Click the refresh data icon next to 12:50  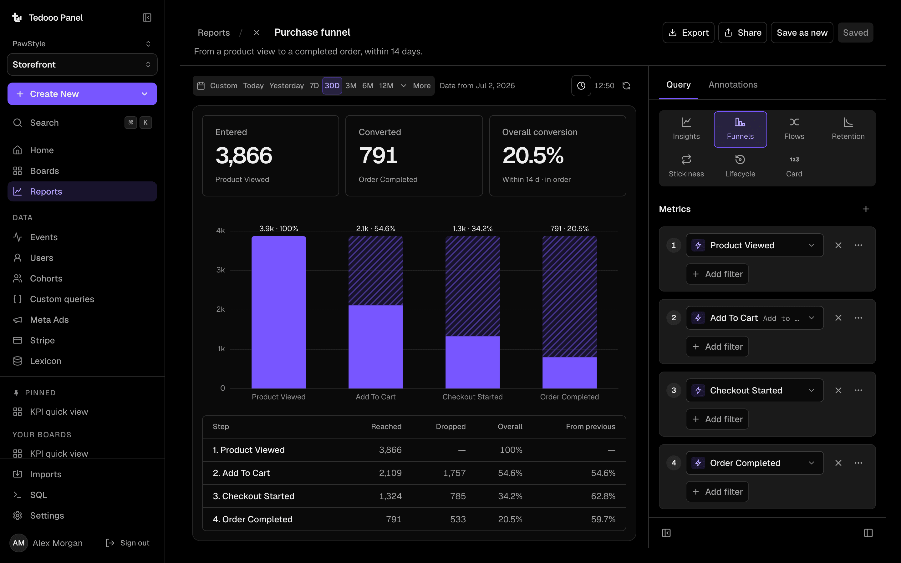(x=626, y=86)
